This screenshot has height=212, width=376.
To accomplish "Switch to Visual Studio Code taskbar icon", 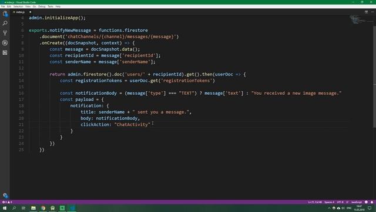I will tap(72, 208).
